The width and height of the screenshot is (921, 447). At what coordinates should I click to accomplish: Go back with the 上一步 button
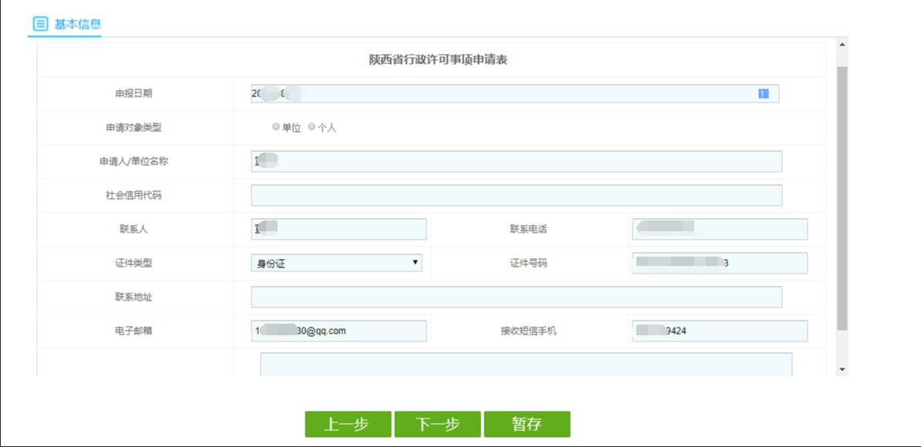point(347,425)
